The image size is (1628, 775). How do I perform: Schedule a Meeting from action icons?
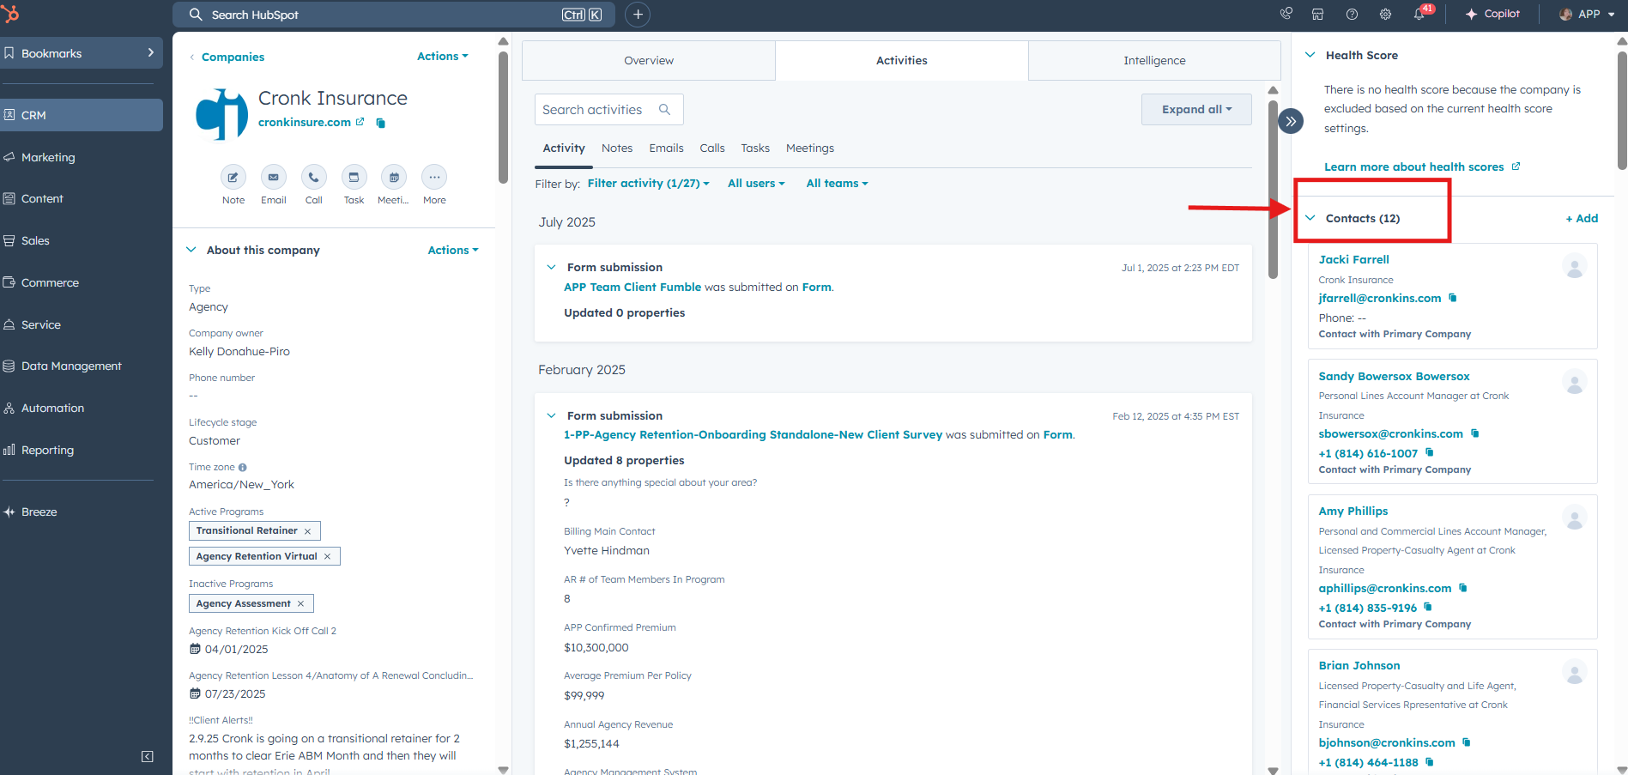click(x=394, y=177)
